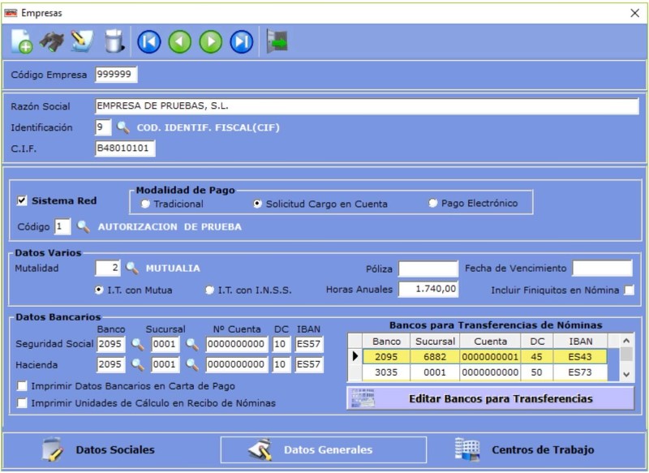Screen dimensions: 649x473
Task: Click the Sistema Red Código field
Action: click(62, 227)
